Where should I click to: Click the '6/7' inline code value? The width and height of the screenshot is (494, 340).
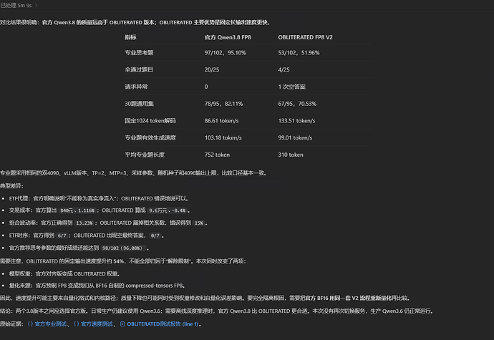(62, 235)
